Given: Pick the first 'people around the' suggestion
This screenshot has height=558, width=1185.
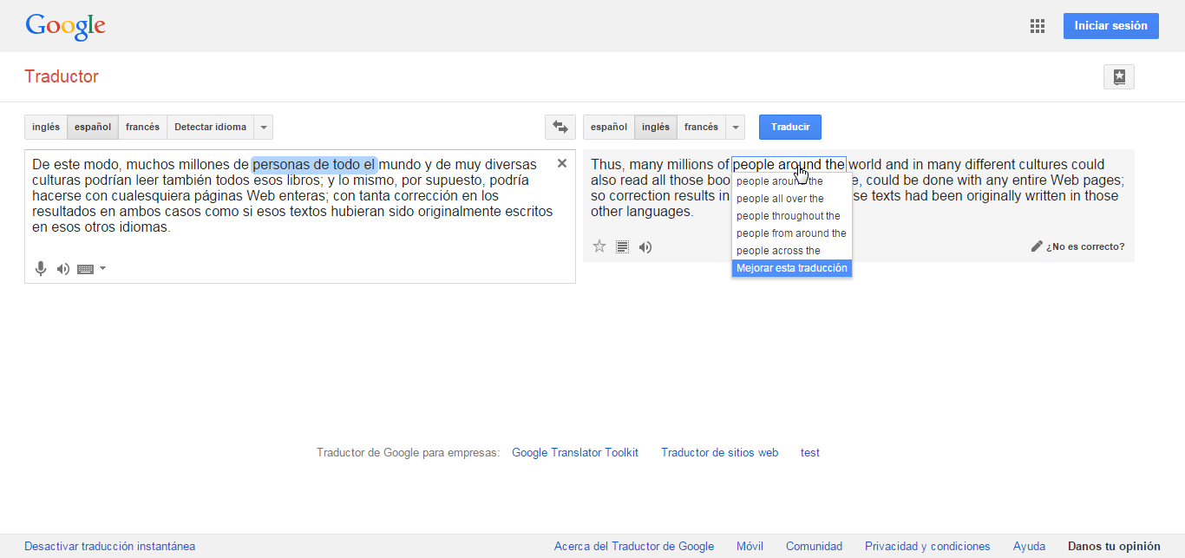Looking at the screenshot, I should pyautogui.click(x=791, y=181).
